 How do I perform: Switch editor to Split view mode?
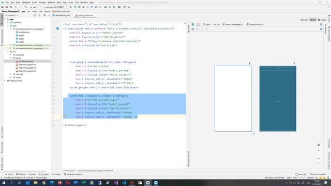(313, 20)
